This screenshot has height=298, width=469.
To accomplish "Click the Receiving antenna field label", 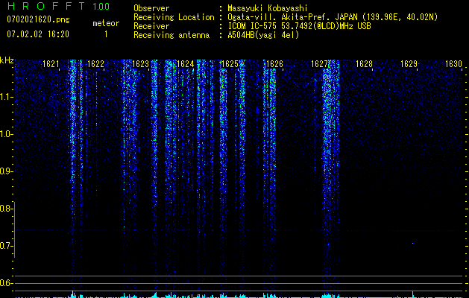I will (171, 35).
